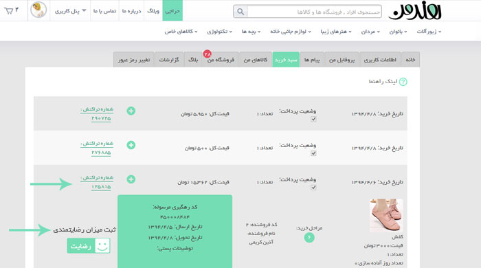Switch to the اطلاعات کاربری tab

pyautogui.click(x=380, y=60)
